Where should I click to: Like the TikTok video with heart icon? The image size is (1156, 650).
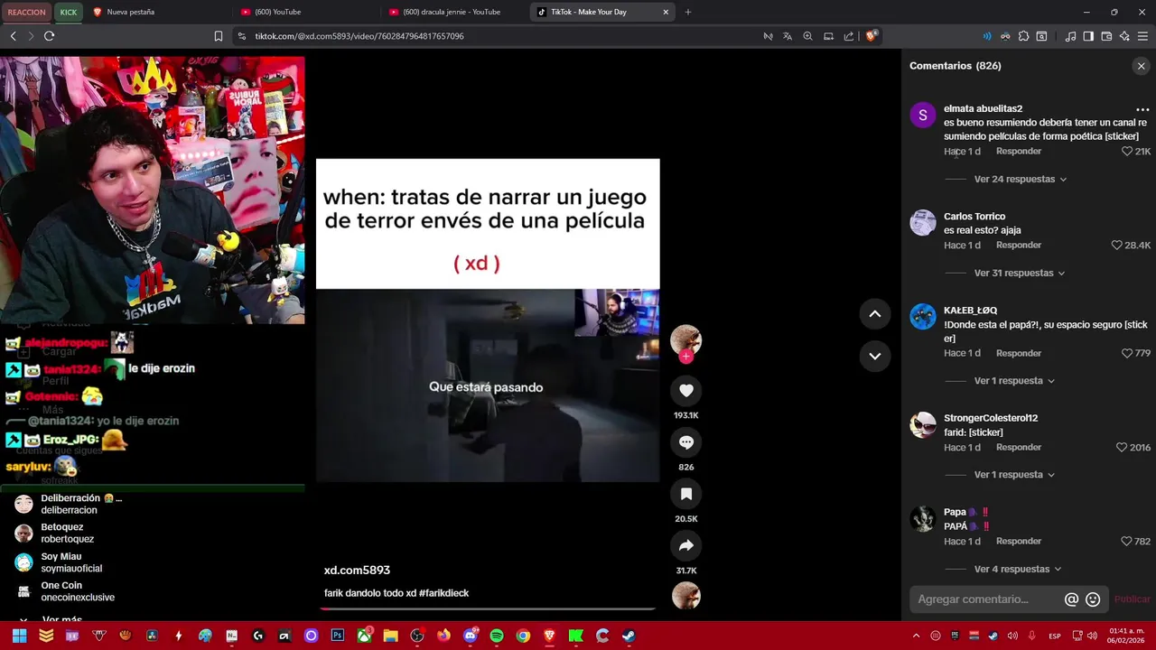[x=686, y=390]
